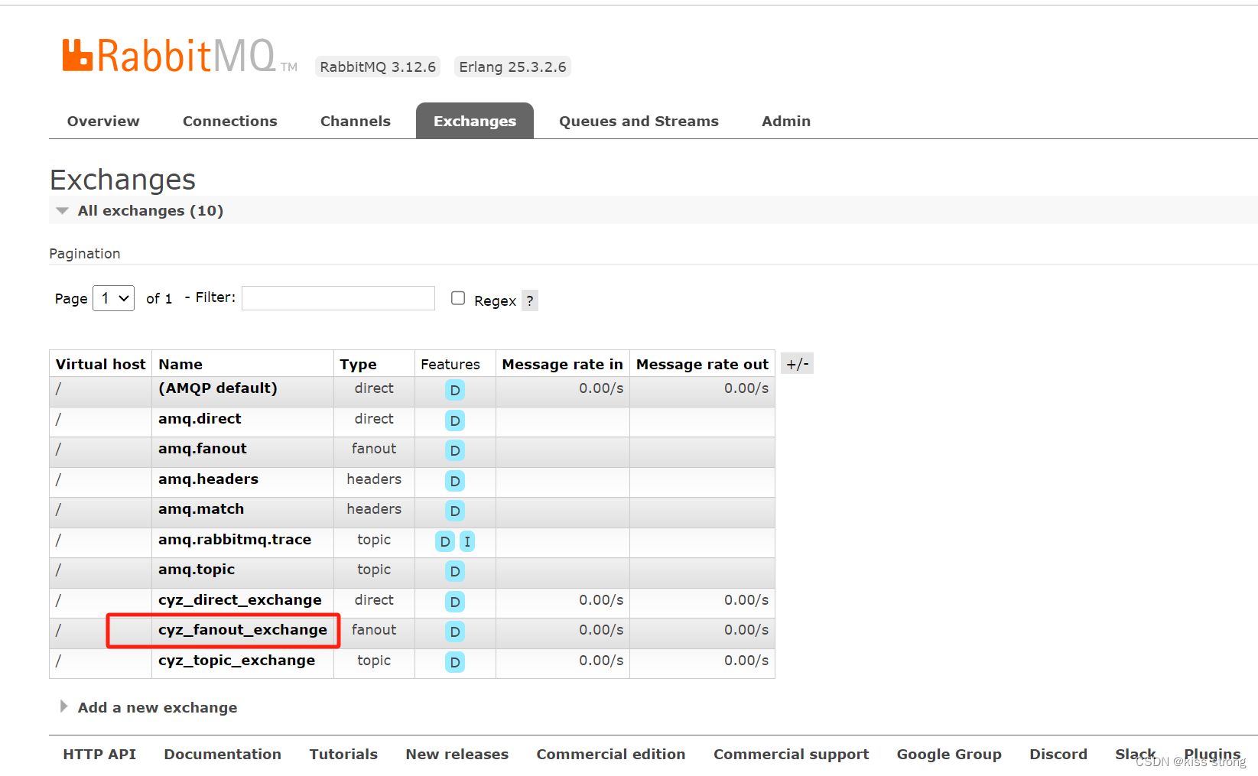Sort by the Virtual host column header
This screenshot has height=776, width=1258.
click(x=100, y=364)
